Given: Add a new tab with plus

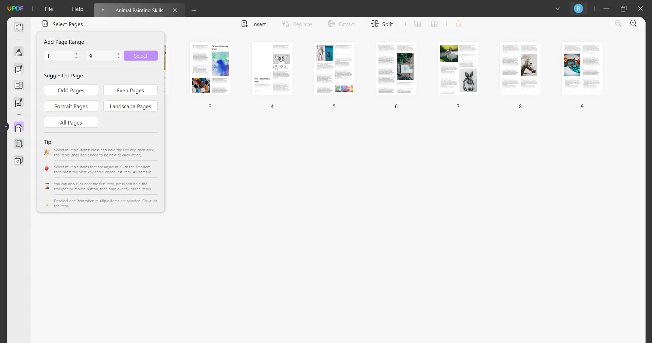Looking at the screenshot, I should point(194,11).
